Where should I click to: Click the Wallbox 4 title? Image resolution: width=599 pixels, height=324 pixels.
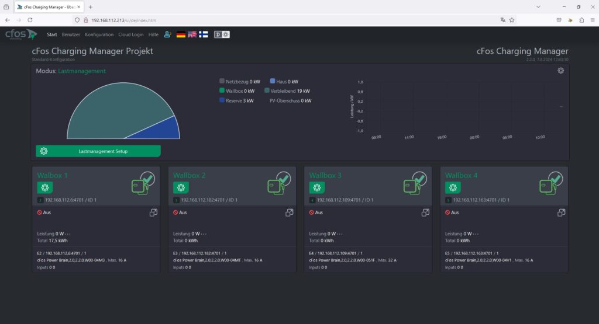pyautogui.click(x=461, y=175)
